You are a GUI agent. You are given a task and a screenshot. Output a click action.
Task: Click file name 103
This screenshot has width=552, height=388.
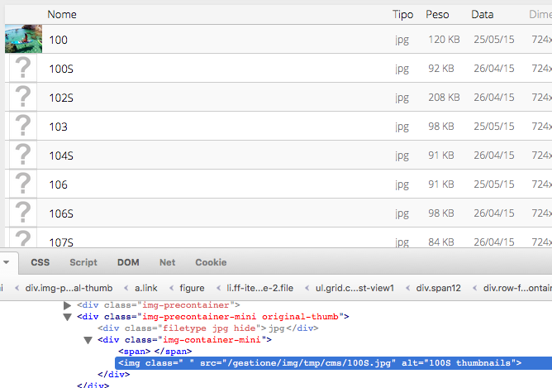click(x=58, y=127)
